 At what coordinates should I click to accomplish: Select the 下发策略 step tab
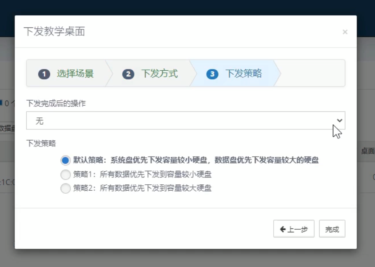243,74
